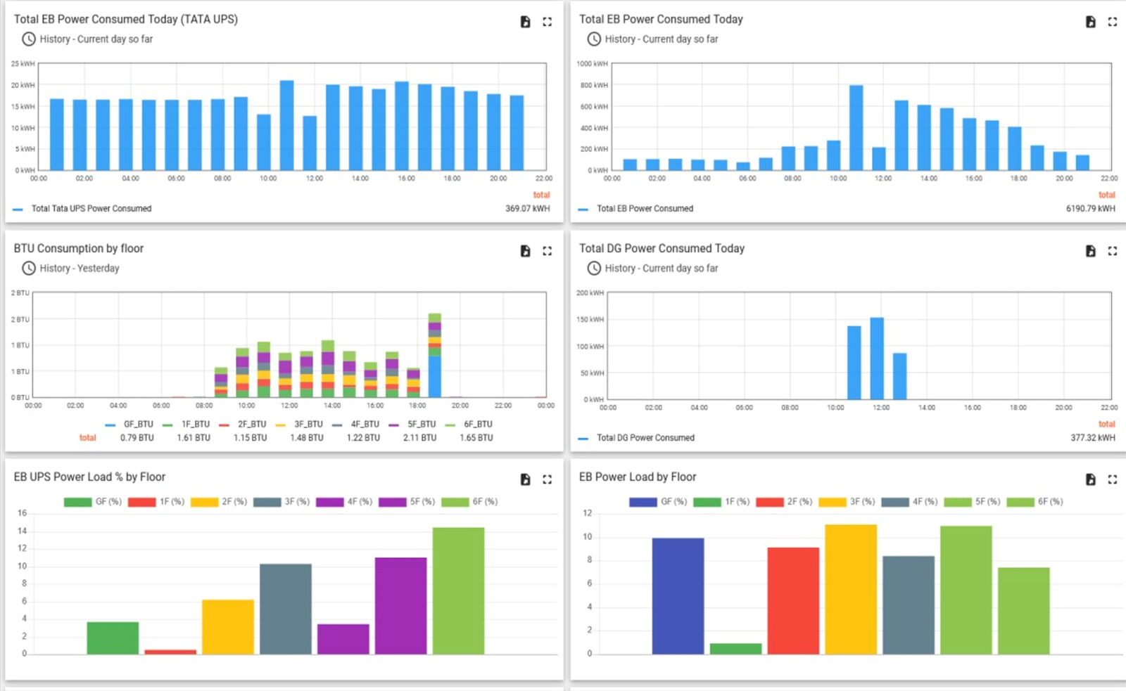The image size is (1126, 691).
Task: Click the tallest 6F bar in EB UPS chart
Action: (x=458, y=590)
